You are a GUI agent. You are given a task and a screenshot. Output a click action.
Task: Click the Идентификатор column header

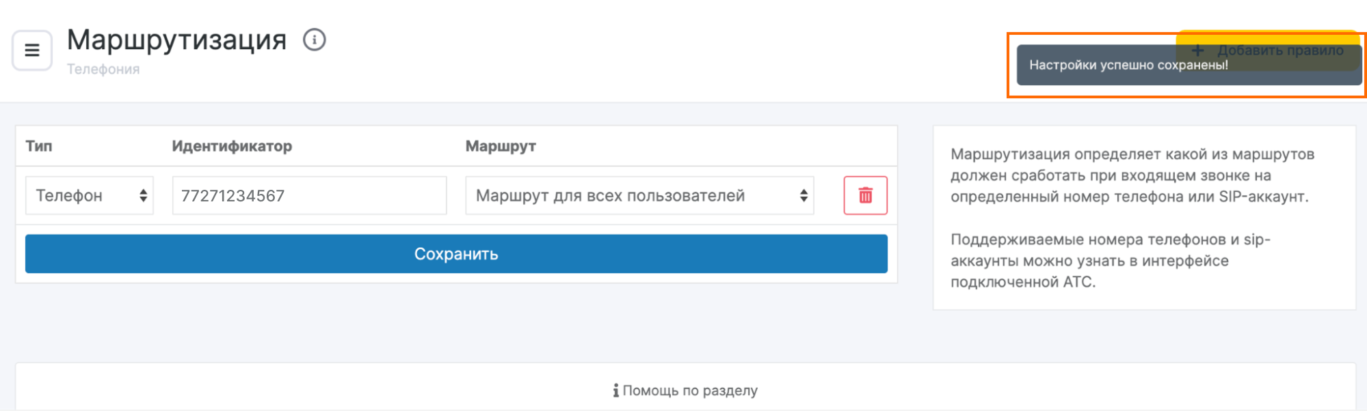pyautogui.click(x=232, y=146)
